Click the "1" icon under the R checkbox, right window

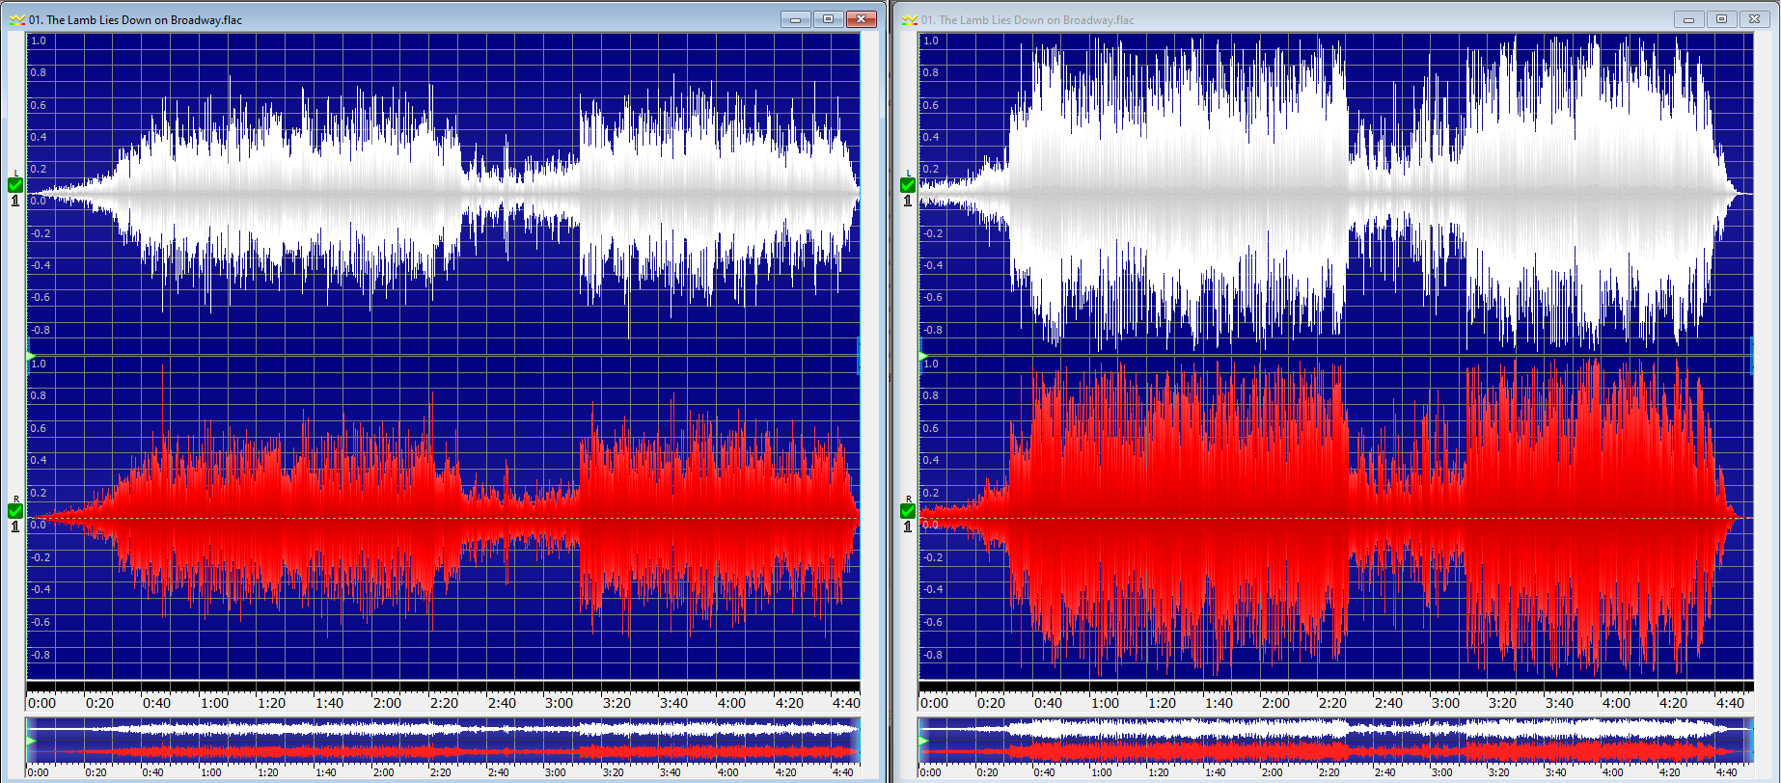[x=908, y=526]
